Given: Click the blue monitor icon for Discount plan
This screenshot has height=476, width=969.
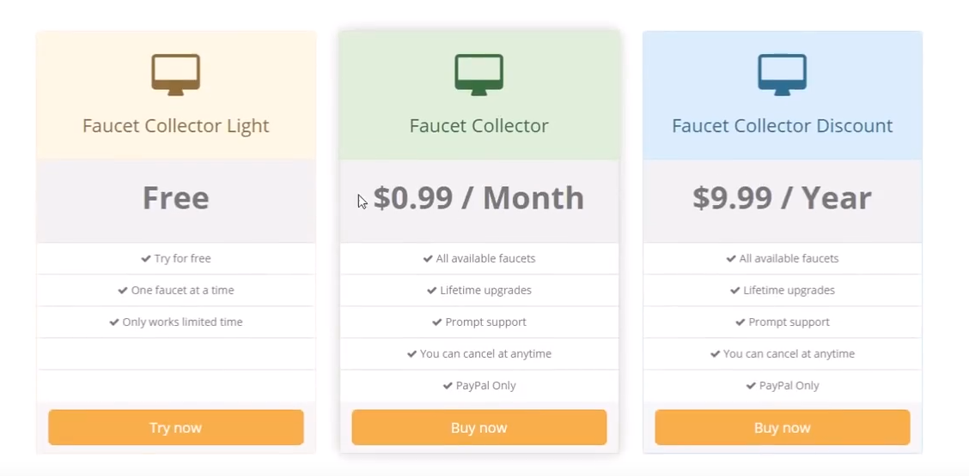Looking at the screenshot, I should pyautogui.click(x=783, y=75).
